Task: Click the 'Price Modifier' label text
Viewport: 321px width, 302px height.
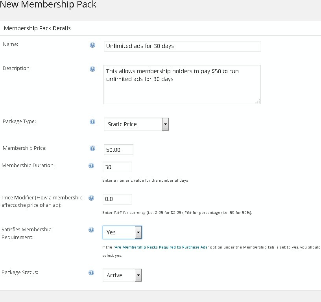Action: click(x=42, y=201)
